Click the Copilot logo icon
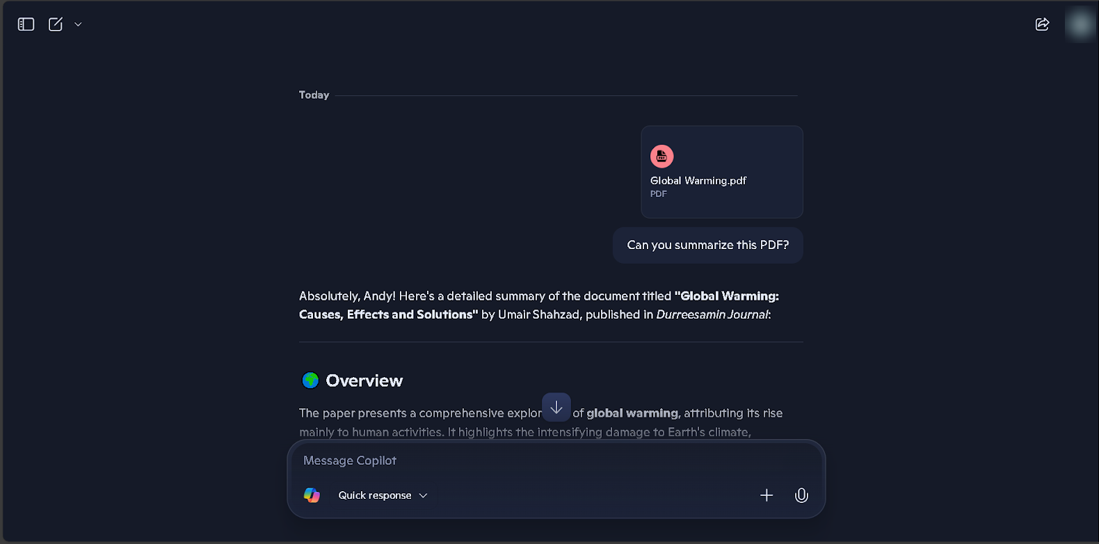The height and width of the screenshot is (544, 1099). pos(312,495)
